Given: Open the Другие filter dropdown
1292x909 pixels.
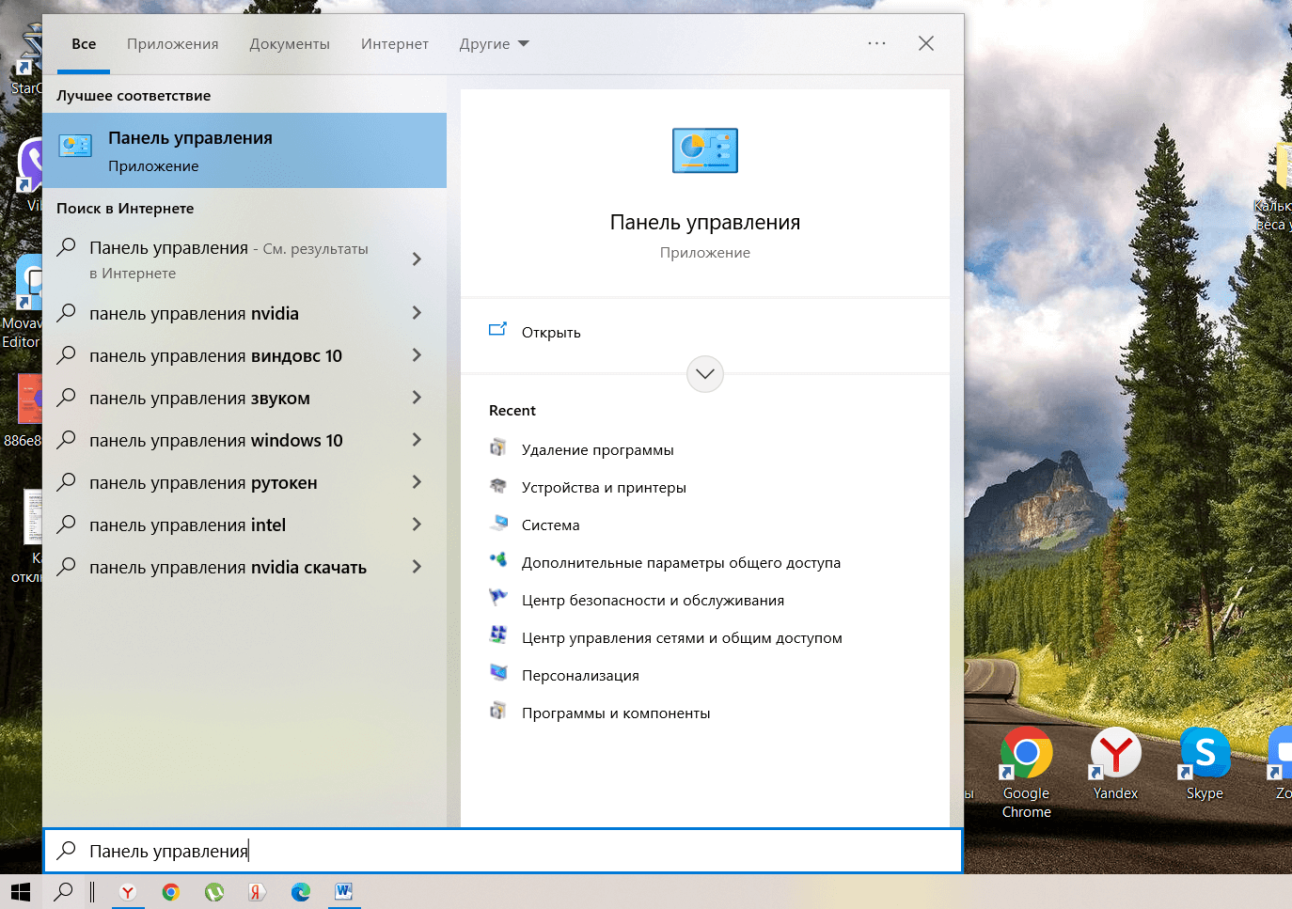Looking at the screenshot, I should coord(494,44).
